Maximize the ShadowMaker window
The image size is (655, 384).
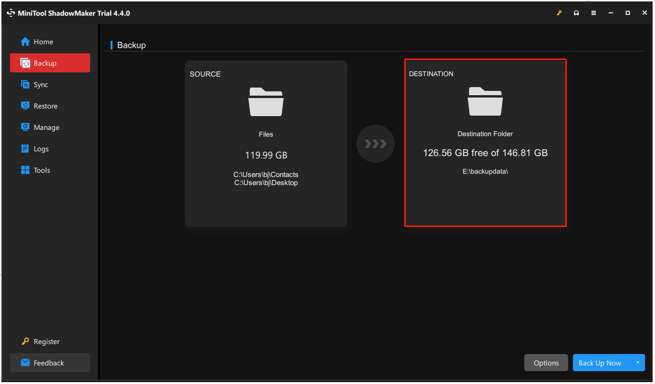[x=628, y=13]
